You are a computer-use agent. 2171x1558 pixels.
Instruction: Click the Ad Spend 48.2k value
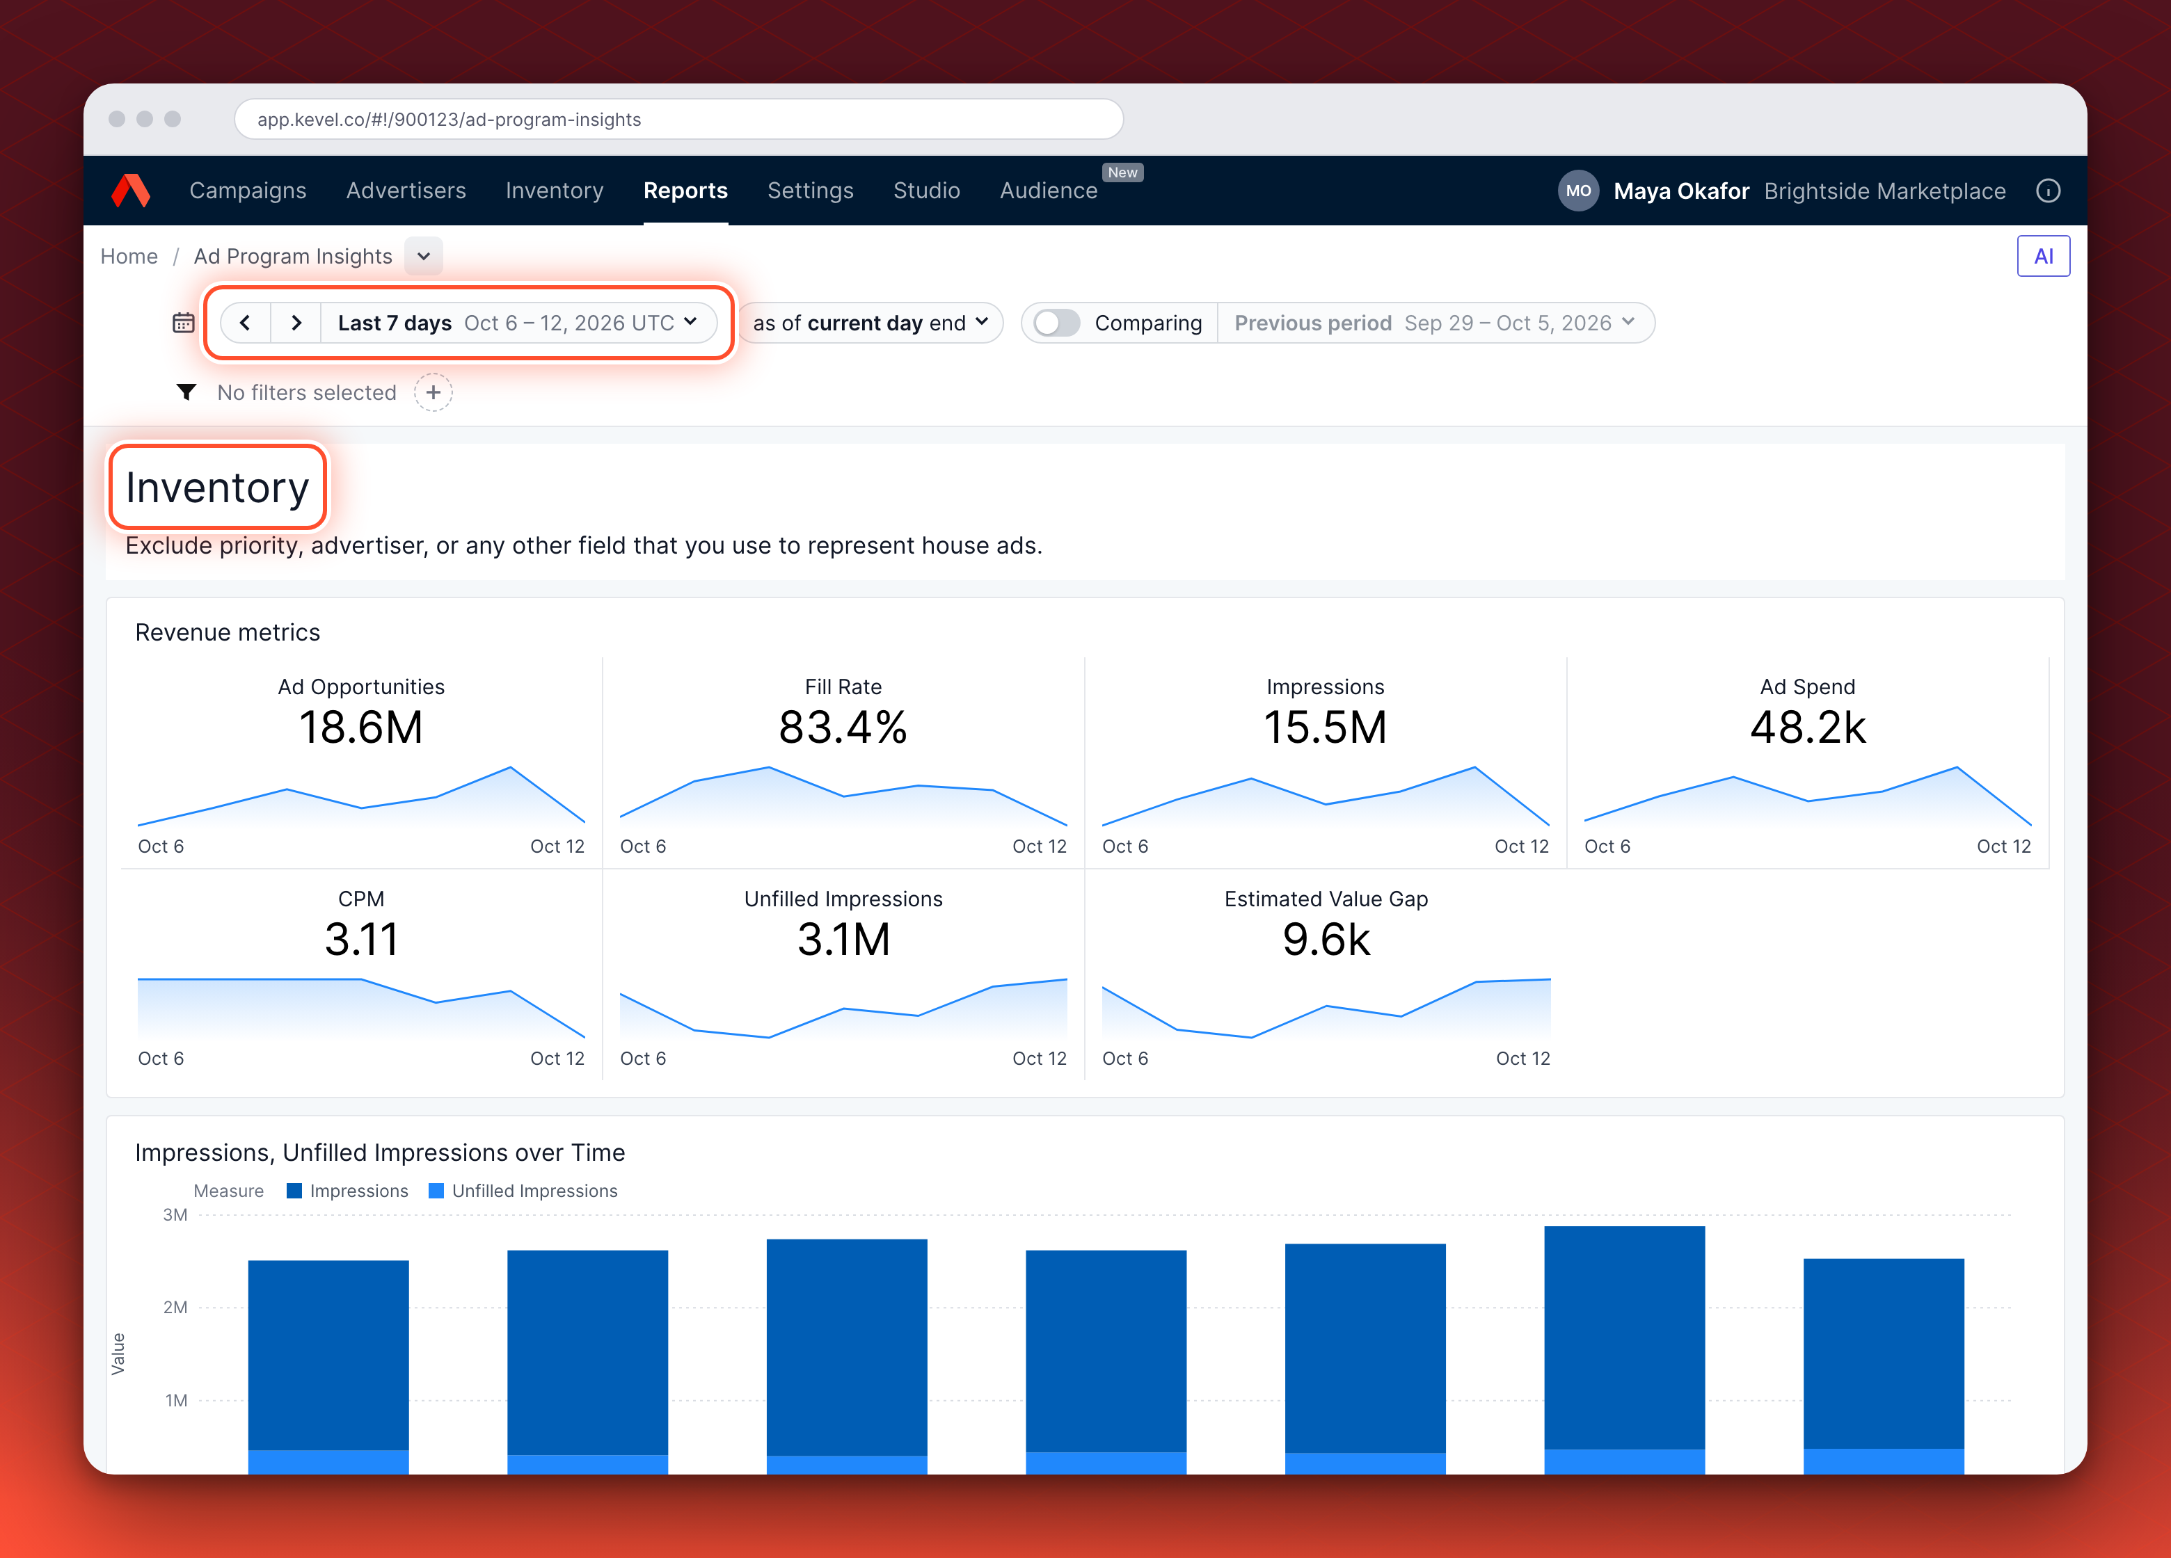(1807, 726)
